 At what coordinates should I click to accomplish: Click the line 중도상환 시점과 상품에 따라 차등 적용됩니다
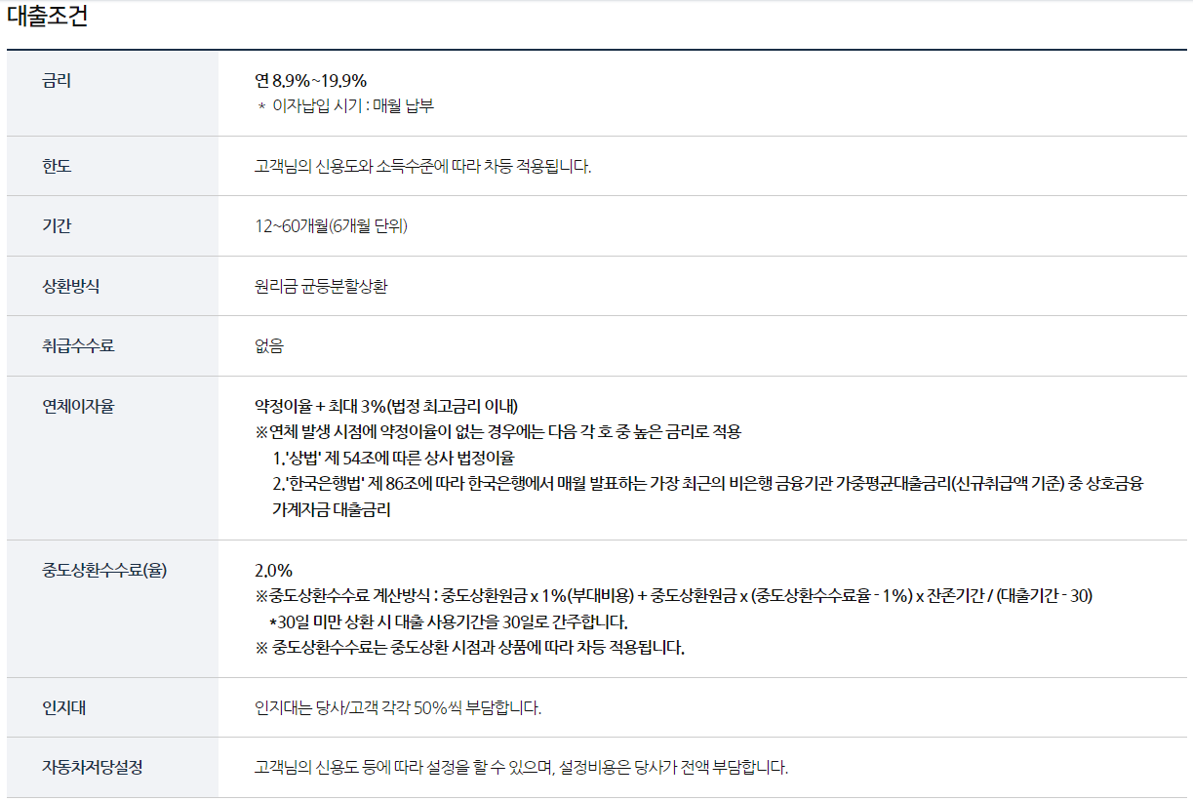(x=470, y=648)
